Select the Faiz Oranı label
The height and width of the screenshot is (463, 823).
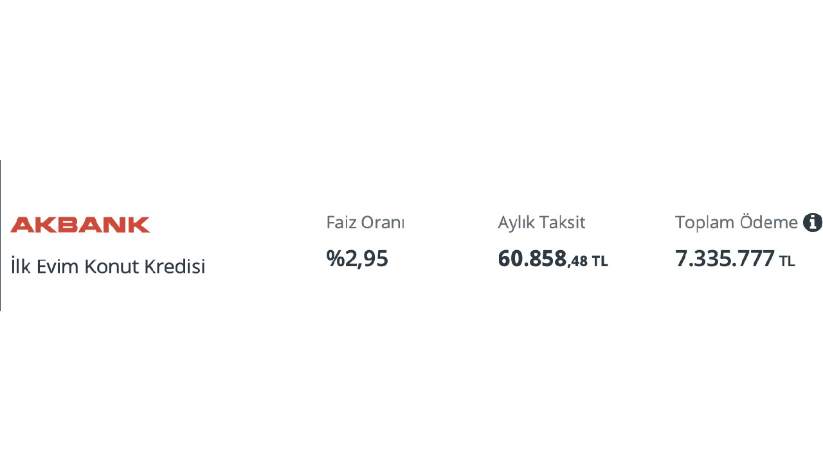(x=365, y=222)
